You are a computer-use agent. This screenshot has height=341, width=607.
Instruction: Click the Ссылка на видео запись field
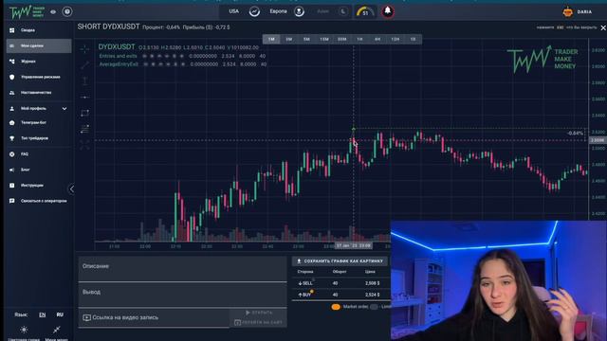(x=154, y=317)
